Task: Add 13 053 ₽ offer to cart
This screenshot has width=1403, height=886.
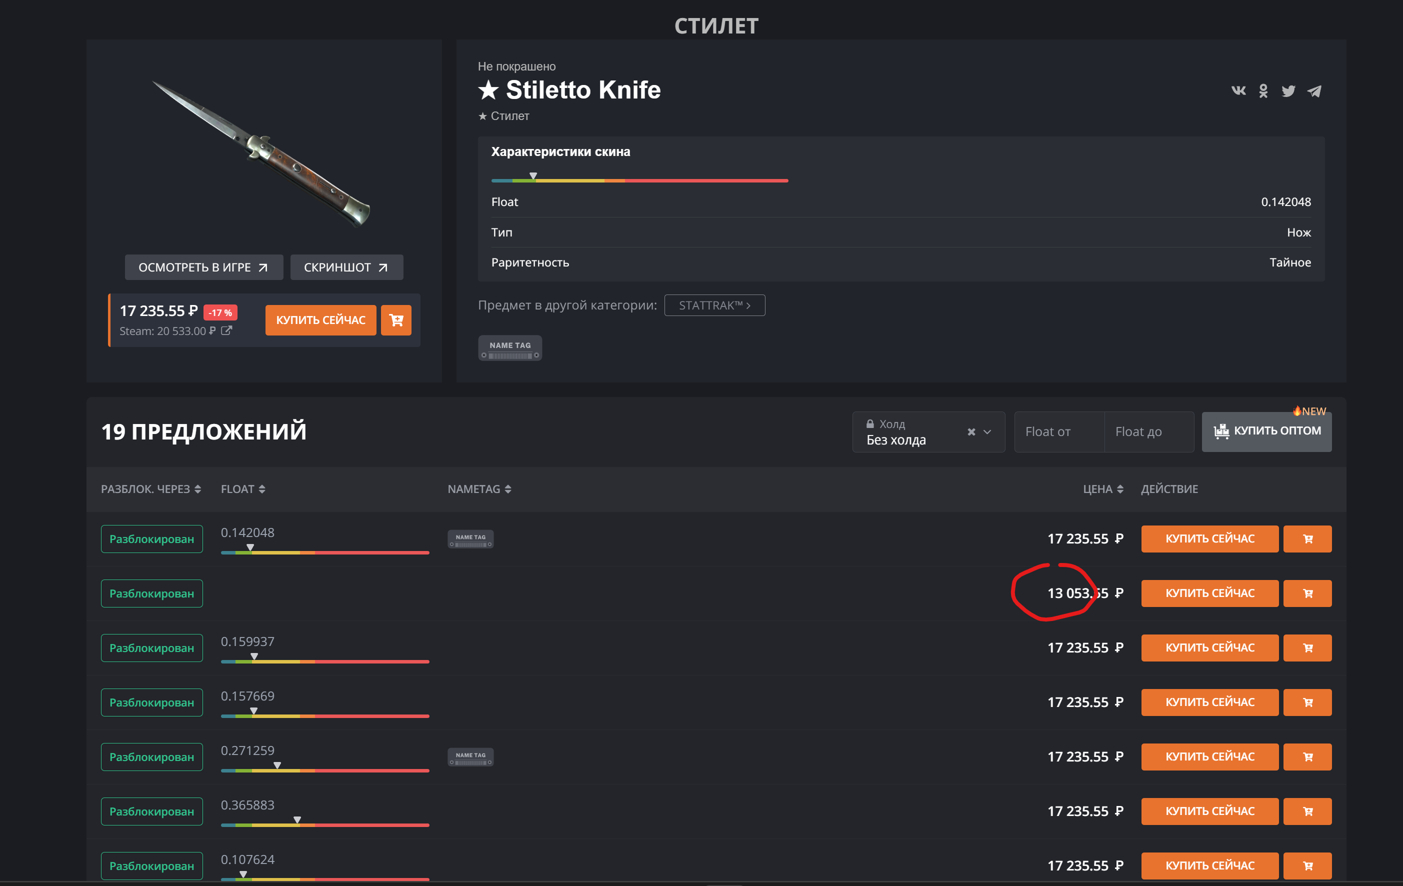Action: [x=1307, y=593]
